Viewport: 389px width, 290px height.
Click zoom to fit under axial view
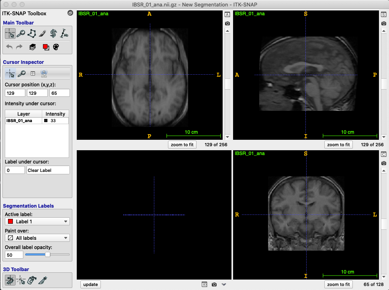click(182, 145)
